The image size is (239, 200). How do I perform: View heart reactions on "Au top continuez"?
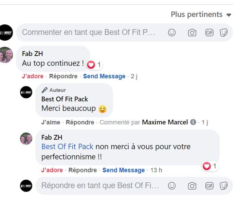click(94, 64)
